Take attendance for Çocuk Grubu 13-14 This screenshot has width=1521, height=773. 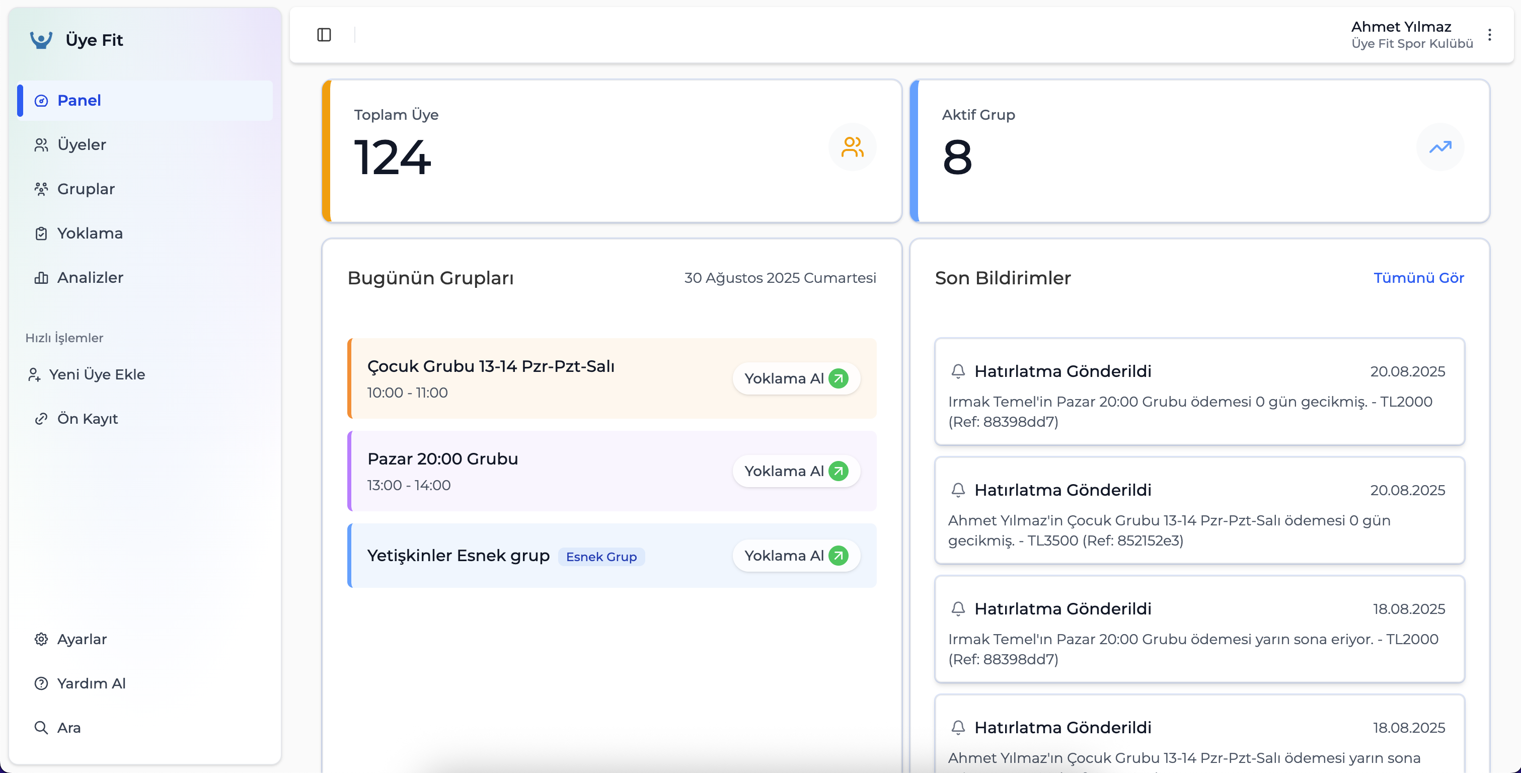coord(795,378)
